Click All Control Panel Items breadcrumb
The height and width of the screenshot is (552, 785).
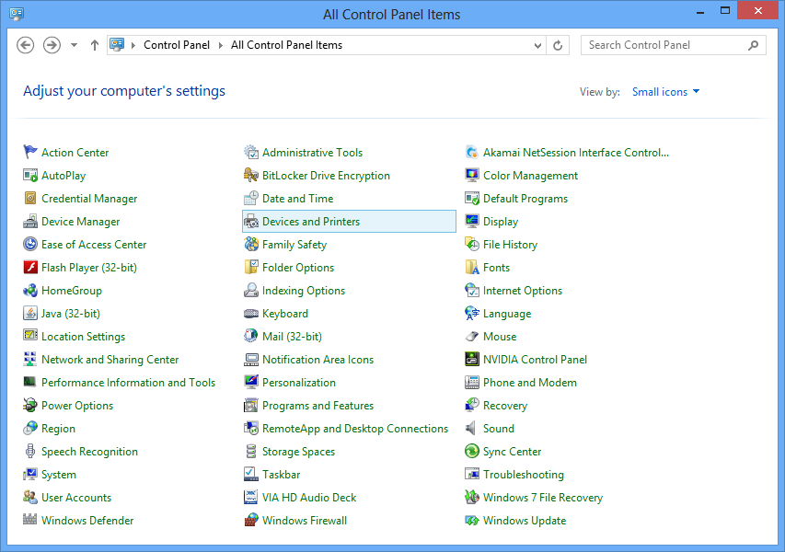click(x=286, y=45)
